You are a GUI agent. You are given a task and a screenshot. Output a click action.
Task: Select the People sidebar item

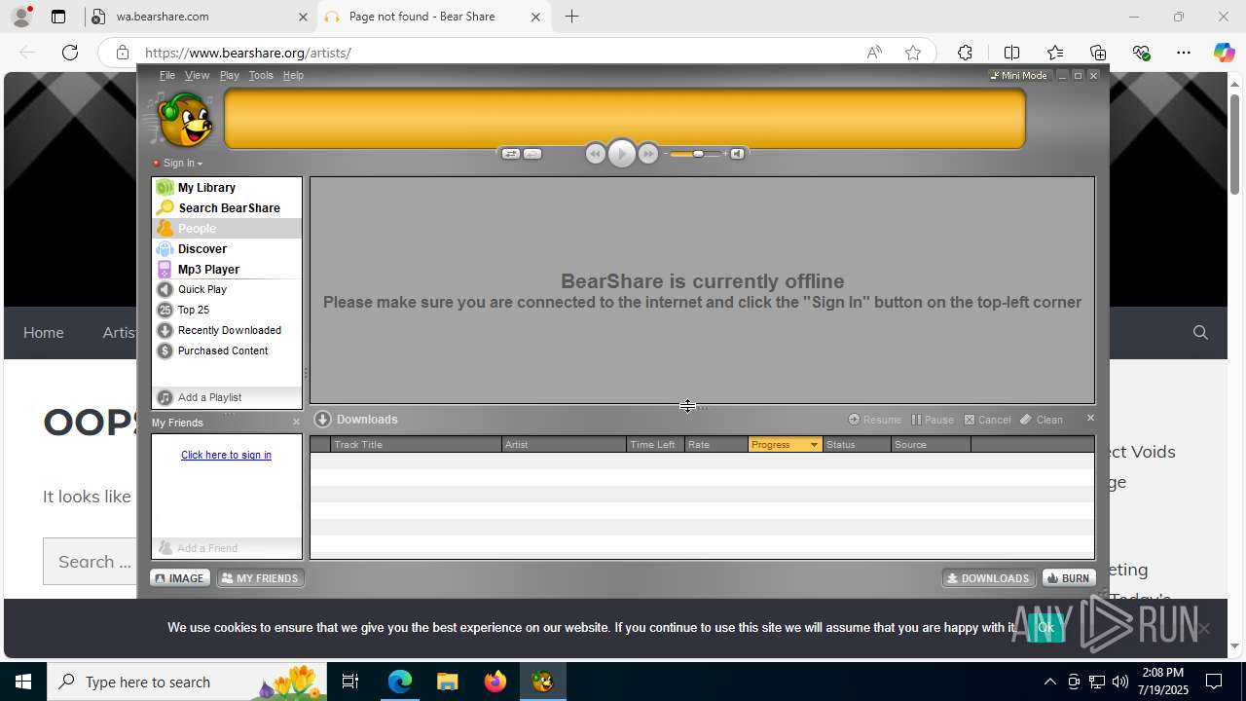[x=227, y=228]
